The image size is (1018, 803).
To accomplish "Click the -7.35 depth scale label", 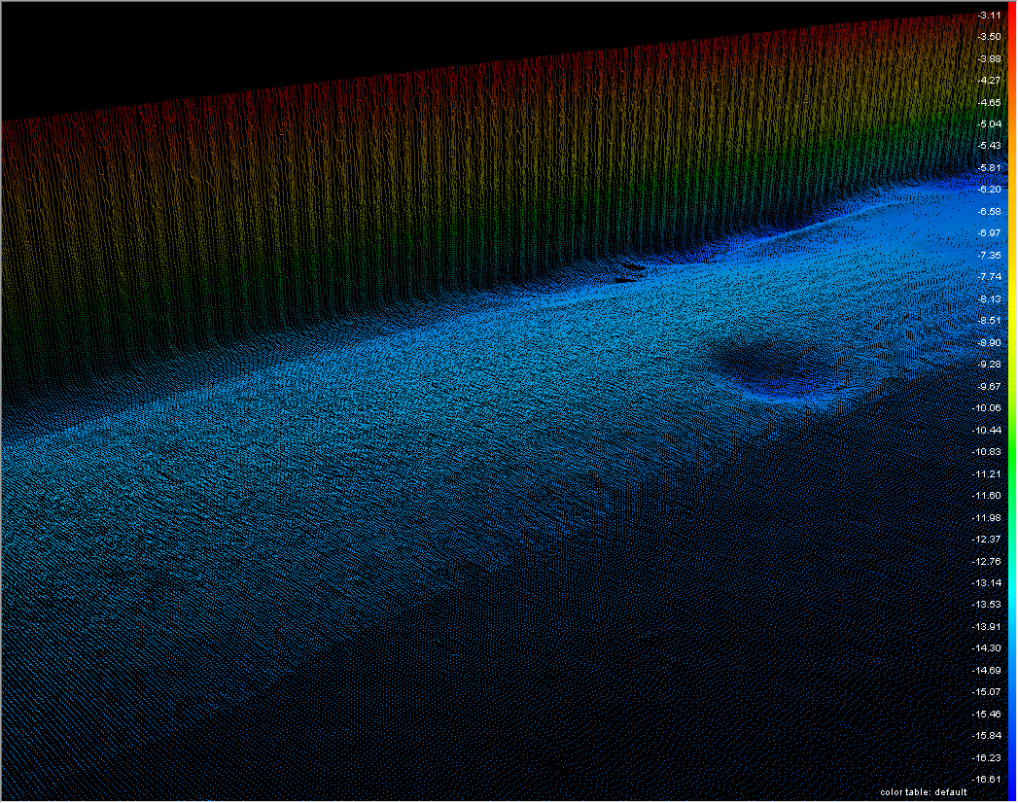I will click(x=989, y=255).
